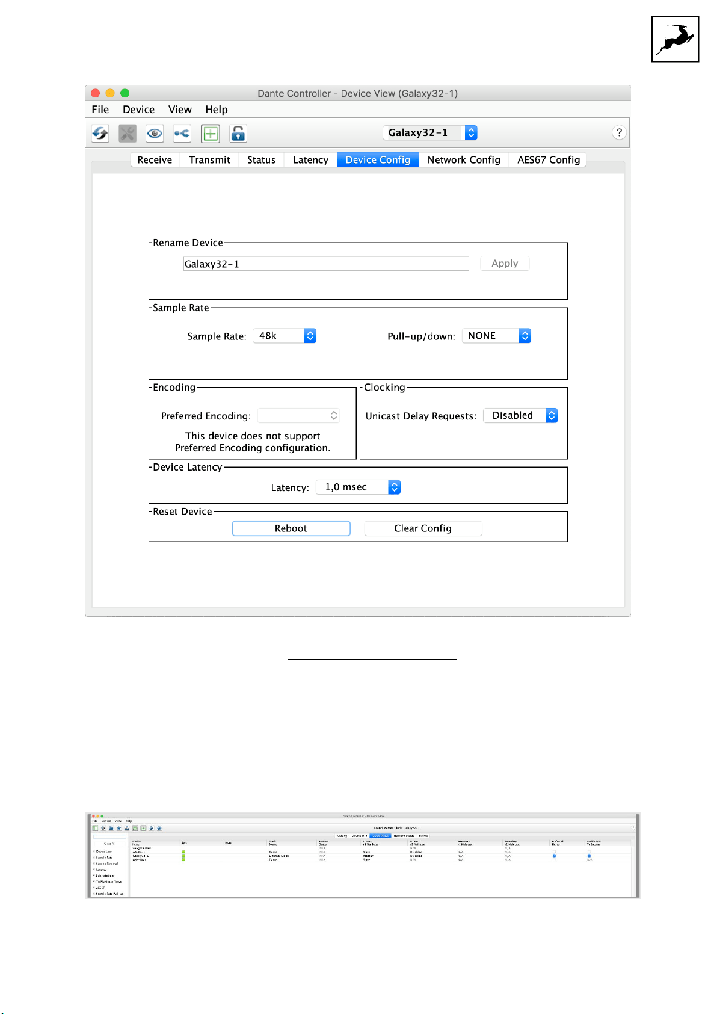Click the greyed wrench tools icon

click(x=128, y=133)
